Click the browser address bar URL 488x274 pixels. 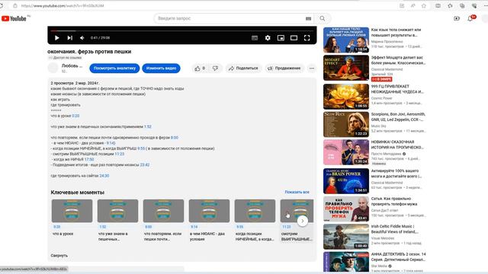click(x=63, y=5)
